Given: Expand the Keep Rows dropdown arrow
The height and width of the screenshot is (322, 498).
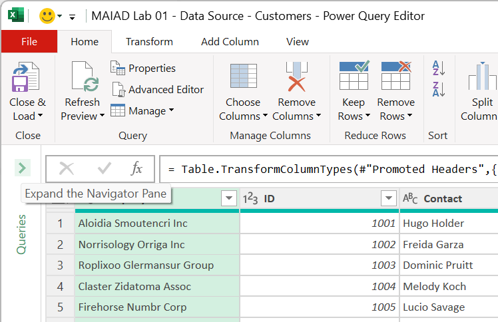Looking at the screenshot, I should click(368, 116).
